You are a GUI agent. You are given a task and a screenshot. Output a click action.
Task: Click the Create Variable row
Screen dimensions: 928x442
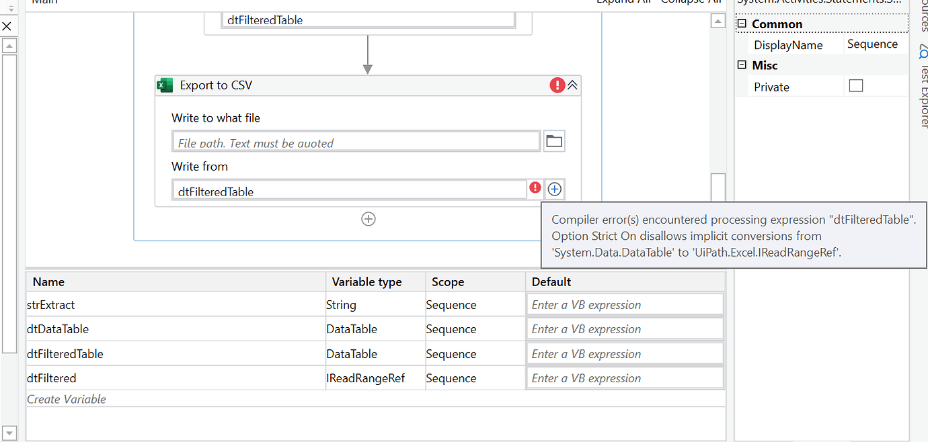coord(65,399)
